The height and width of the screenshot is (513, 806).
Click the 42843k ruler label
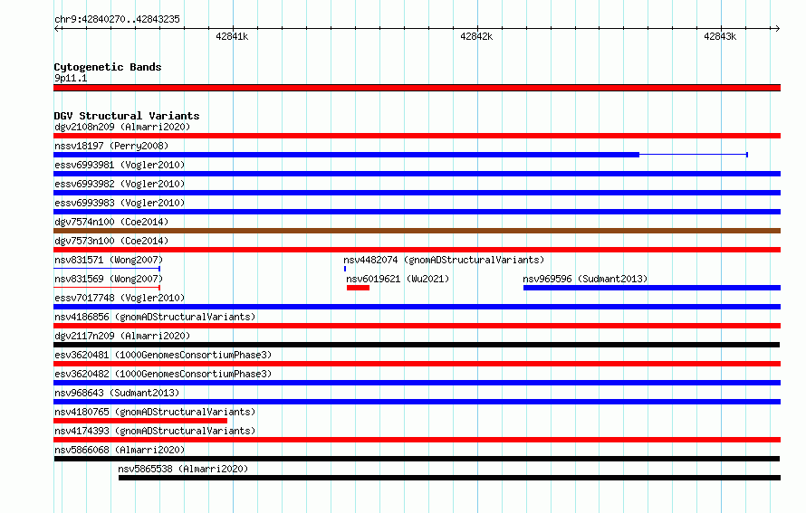click(x=720, y=36)
